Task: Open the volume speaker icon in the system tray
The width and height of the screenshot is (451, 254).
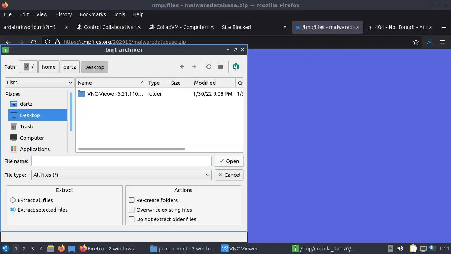Action: coord(400,248)
